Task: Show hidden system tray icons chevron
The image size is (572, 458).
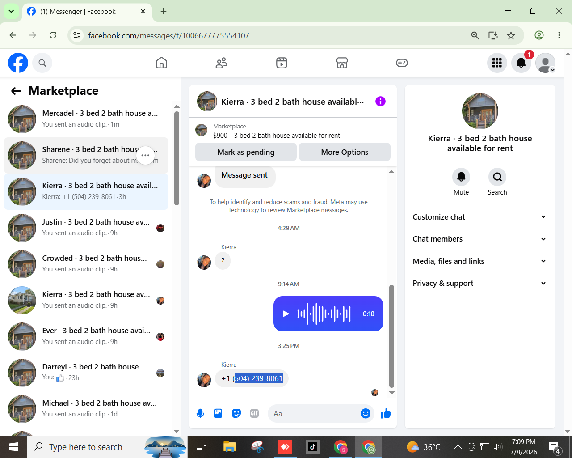Action: click(x=458, y=447)
